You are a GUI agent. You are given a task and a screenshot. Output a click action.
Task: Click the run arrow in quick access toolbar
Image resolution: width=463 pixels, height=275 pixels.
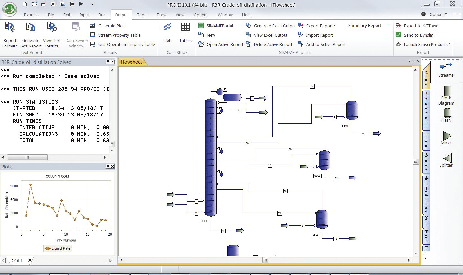(81, 4)
